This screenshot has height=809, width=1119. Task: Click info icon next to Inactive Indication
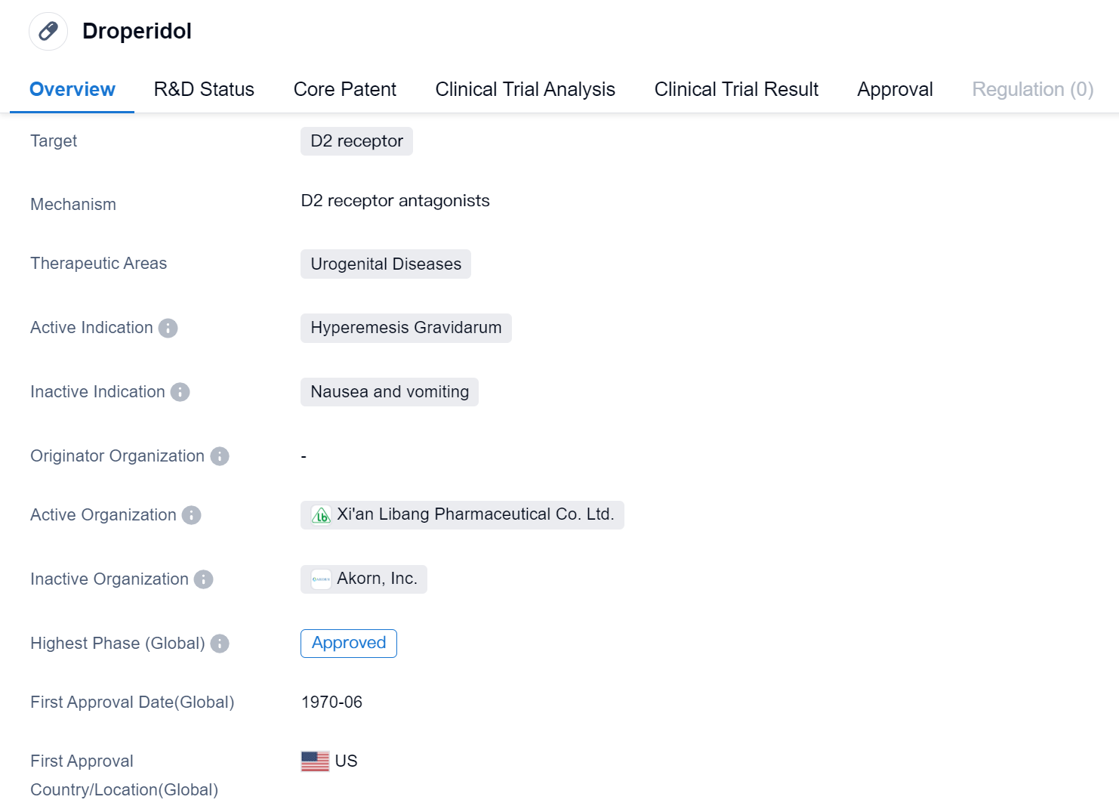[x=180, y=392]
